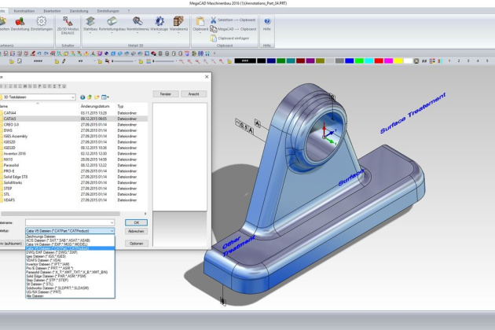The image size is (495, 330).
Task: Switch to the Fenster preview button
Action: pos(166,93)
